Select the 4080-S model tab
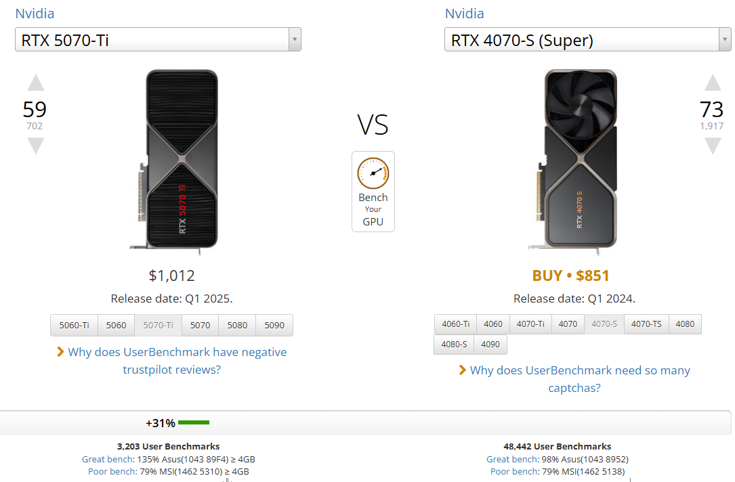 (x=454, y=345)
